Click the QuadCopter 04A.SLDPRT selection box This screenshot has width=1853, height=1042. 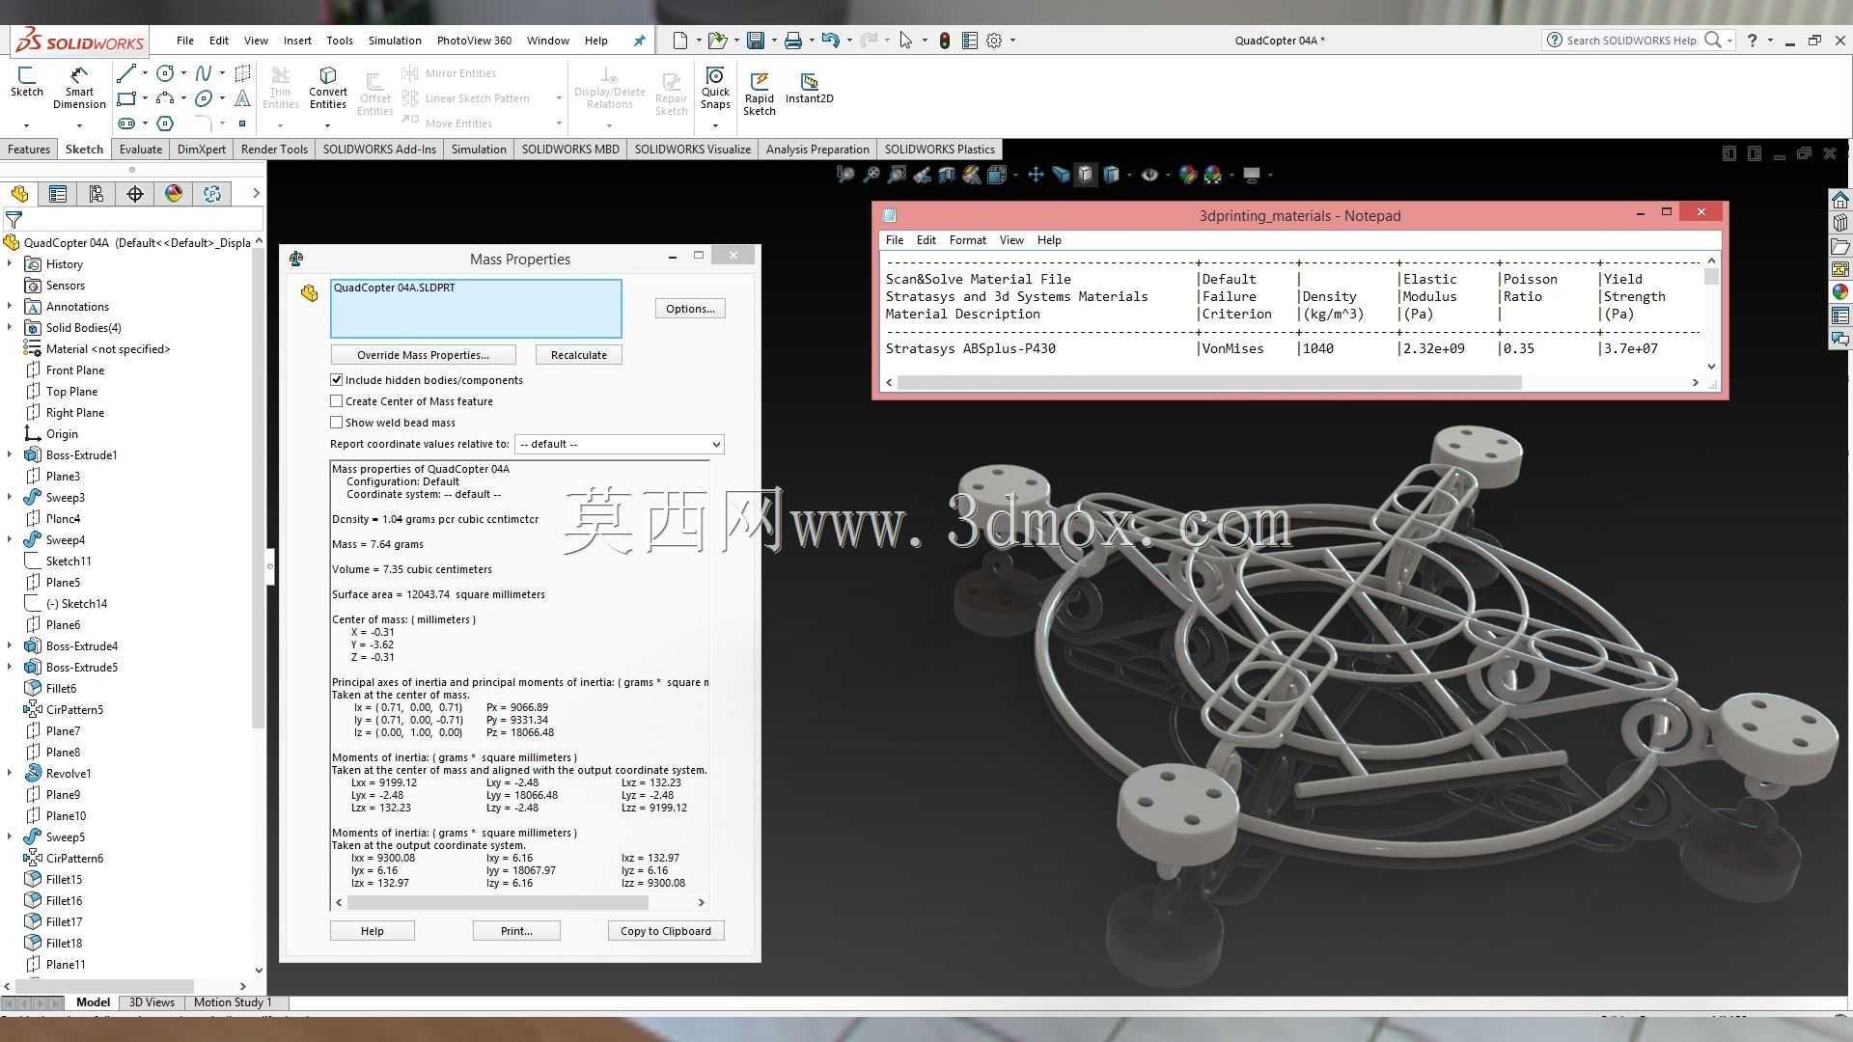tap(476, 309)
